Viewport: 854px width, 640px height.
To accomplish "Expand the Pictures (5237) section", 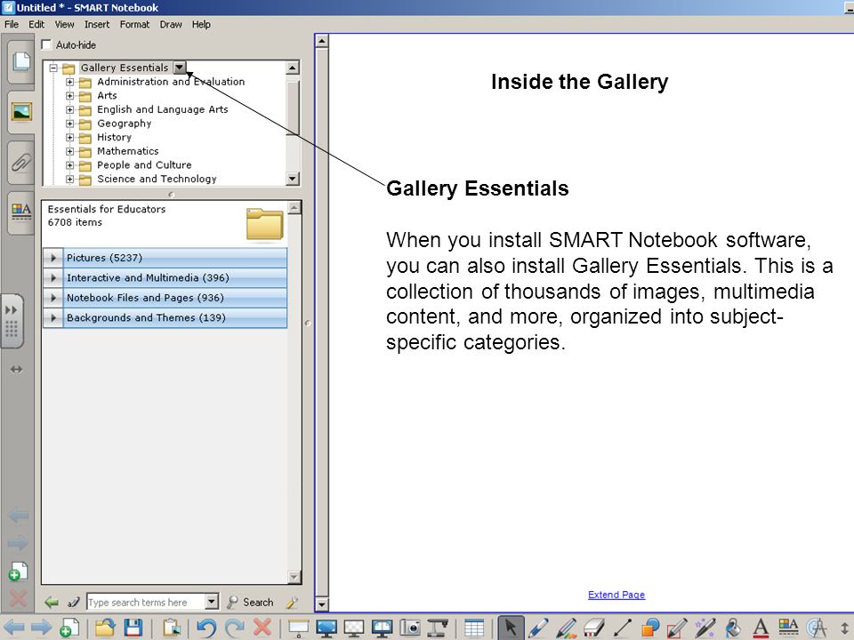I will pyautogui.click(x=53, y=258).
